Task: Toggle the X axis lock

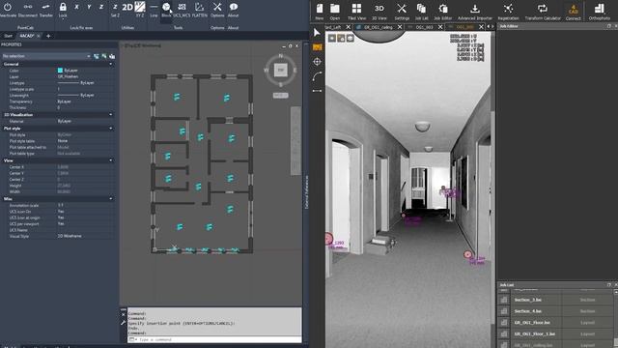Action: [76, 7]
